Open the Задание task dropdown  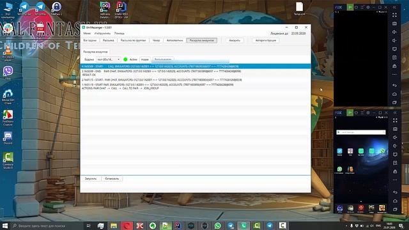coord(108,59)
